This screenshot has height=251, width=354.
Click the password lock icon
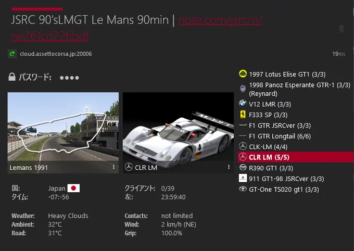(x=12, y=77)
